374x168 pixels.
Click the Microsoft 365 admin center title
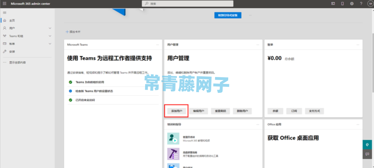30,3
